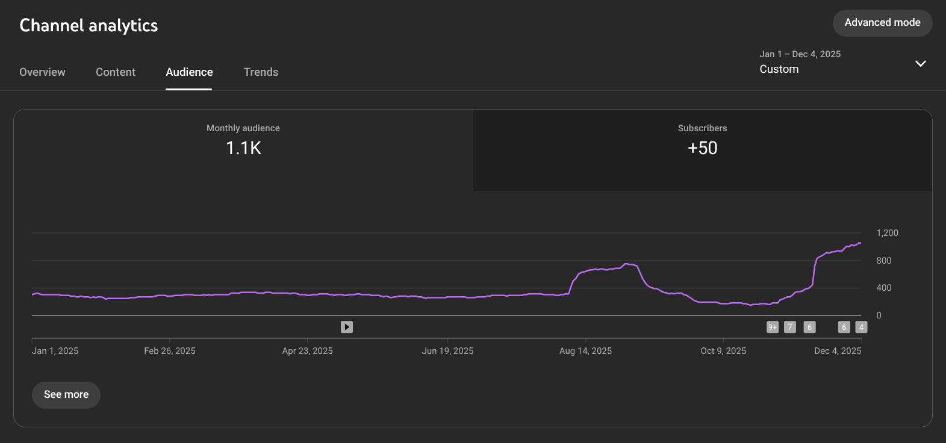Viewport: 946px width, 443px height.
Task: Click the Jan 1 – Dec 4, 2025 date text
Action: [800, 54]
